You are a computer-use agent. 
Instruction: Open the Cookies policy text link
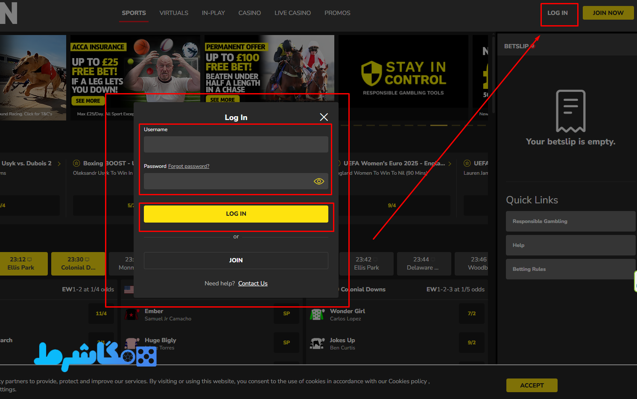pyautogui.click(x=408, y=381)
